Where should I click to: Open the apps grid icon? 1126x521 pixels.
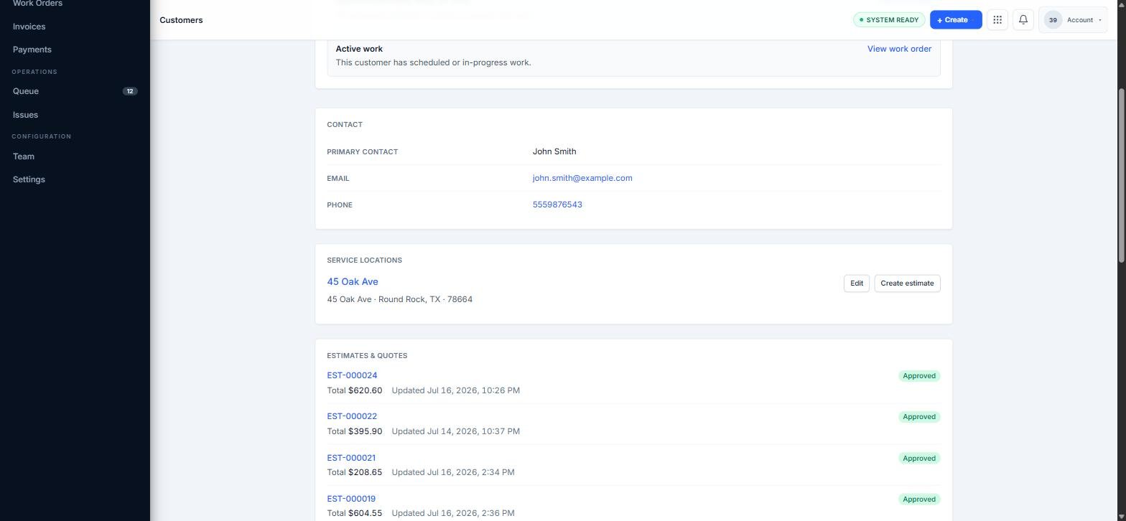pos(997,20)
